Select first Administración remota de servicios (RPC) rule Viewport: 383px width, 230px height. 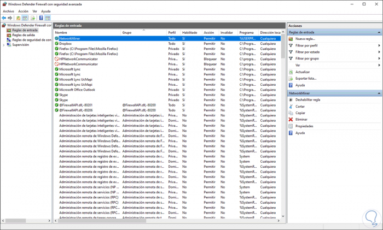[167, 197]
